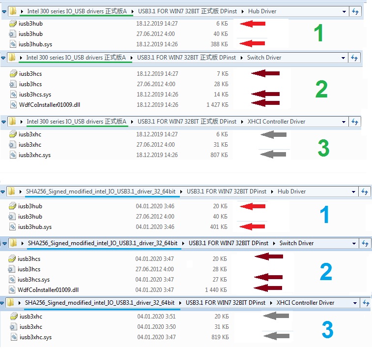Image resolution: width=372 pixels, height=351 pixels.
Task: Select icon of 6 КБ iusb3hub setup file
Action: pos(13,24)
